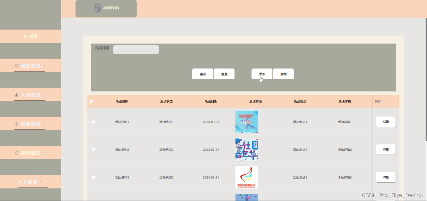Check the box for 活动名称3 row
The width and height of the screenshot is (427, 201).
tap(93, 178)
